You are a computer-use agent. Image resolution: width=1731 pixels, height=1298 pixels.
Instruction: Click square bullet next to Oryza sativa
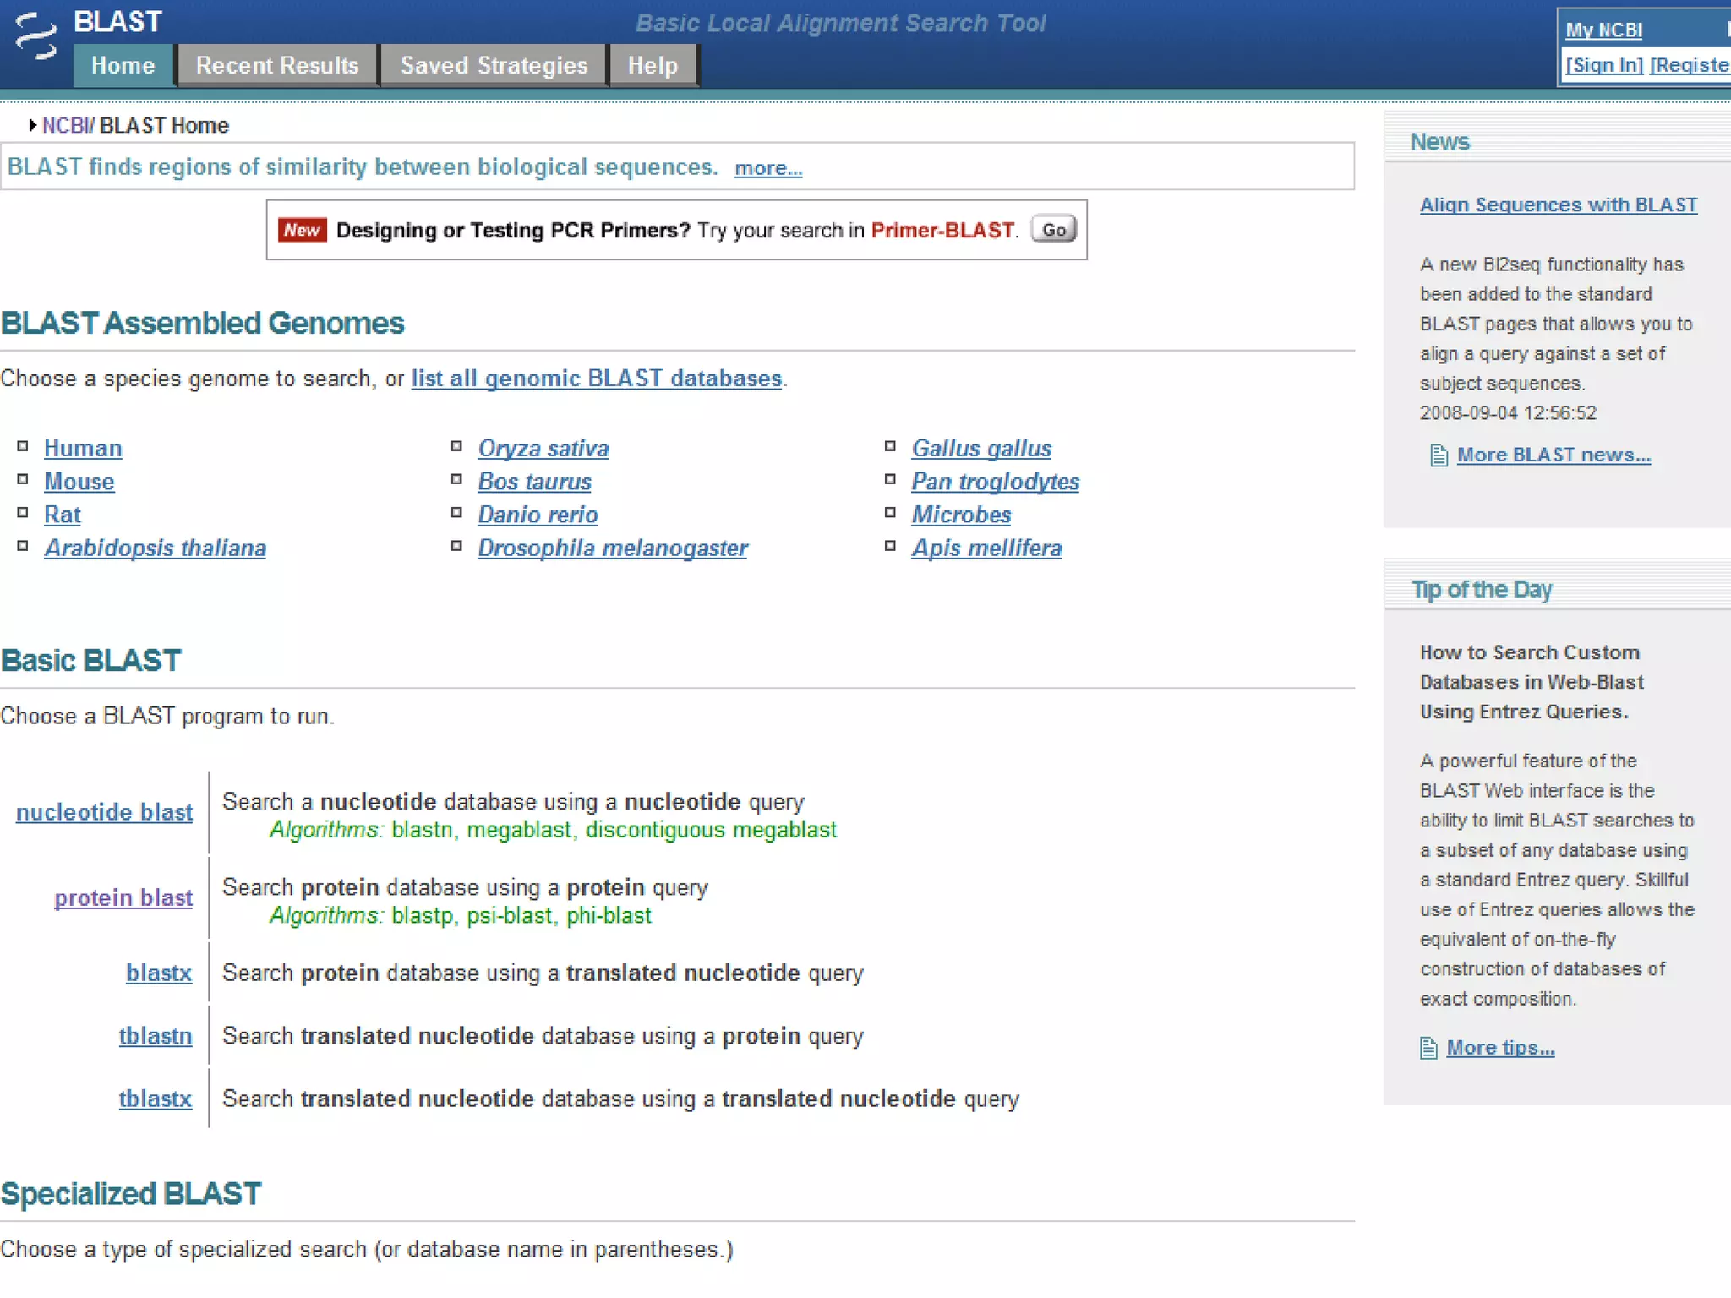coord(456,446)
